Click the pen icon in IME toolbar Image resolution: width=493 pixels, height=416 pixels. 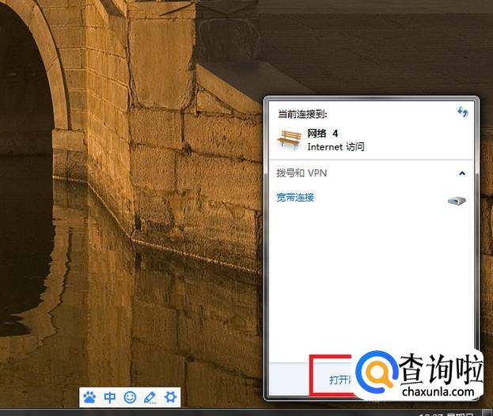[150, 397]
